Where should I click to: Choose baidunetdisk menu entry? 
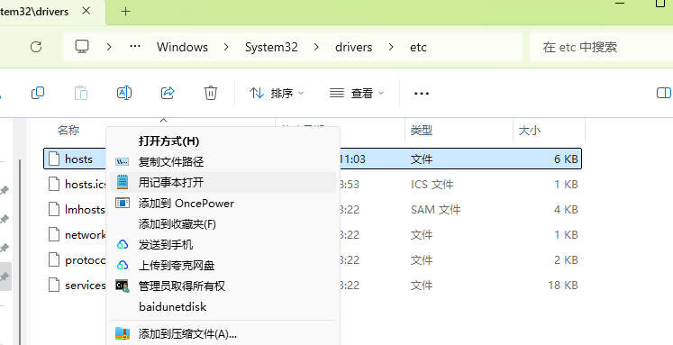click(223, 307)
